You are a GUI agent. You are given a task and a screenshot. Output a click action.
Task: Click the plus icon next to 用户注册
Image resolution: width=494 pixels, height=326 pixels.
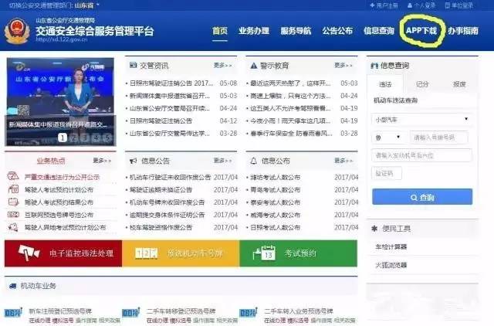(372, 5)
